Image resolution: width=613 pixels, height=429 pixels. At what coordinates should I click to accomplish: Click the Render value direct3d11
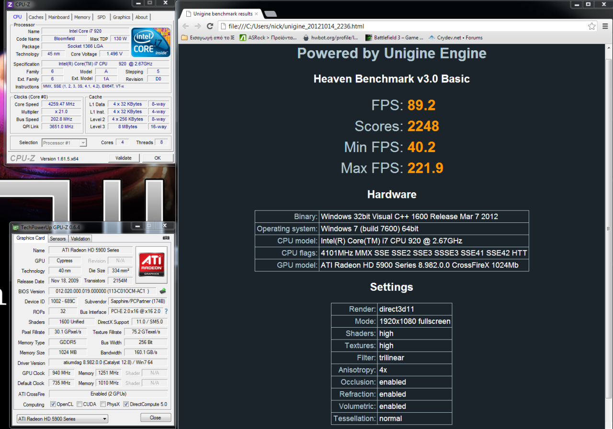click(397, 309)
